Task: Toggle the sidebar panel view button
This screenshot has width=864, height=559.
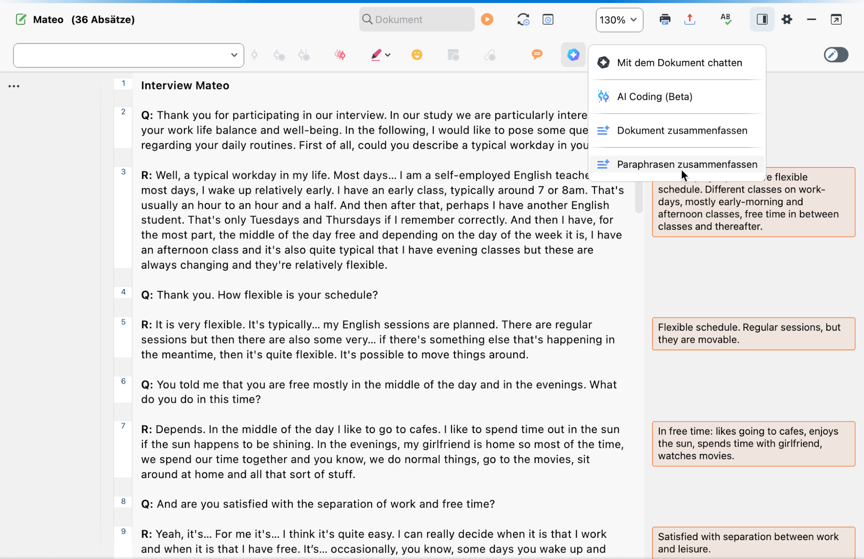Action: point(762,19)
